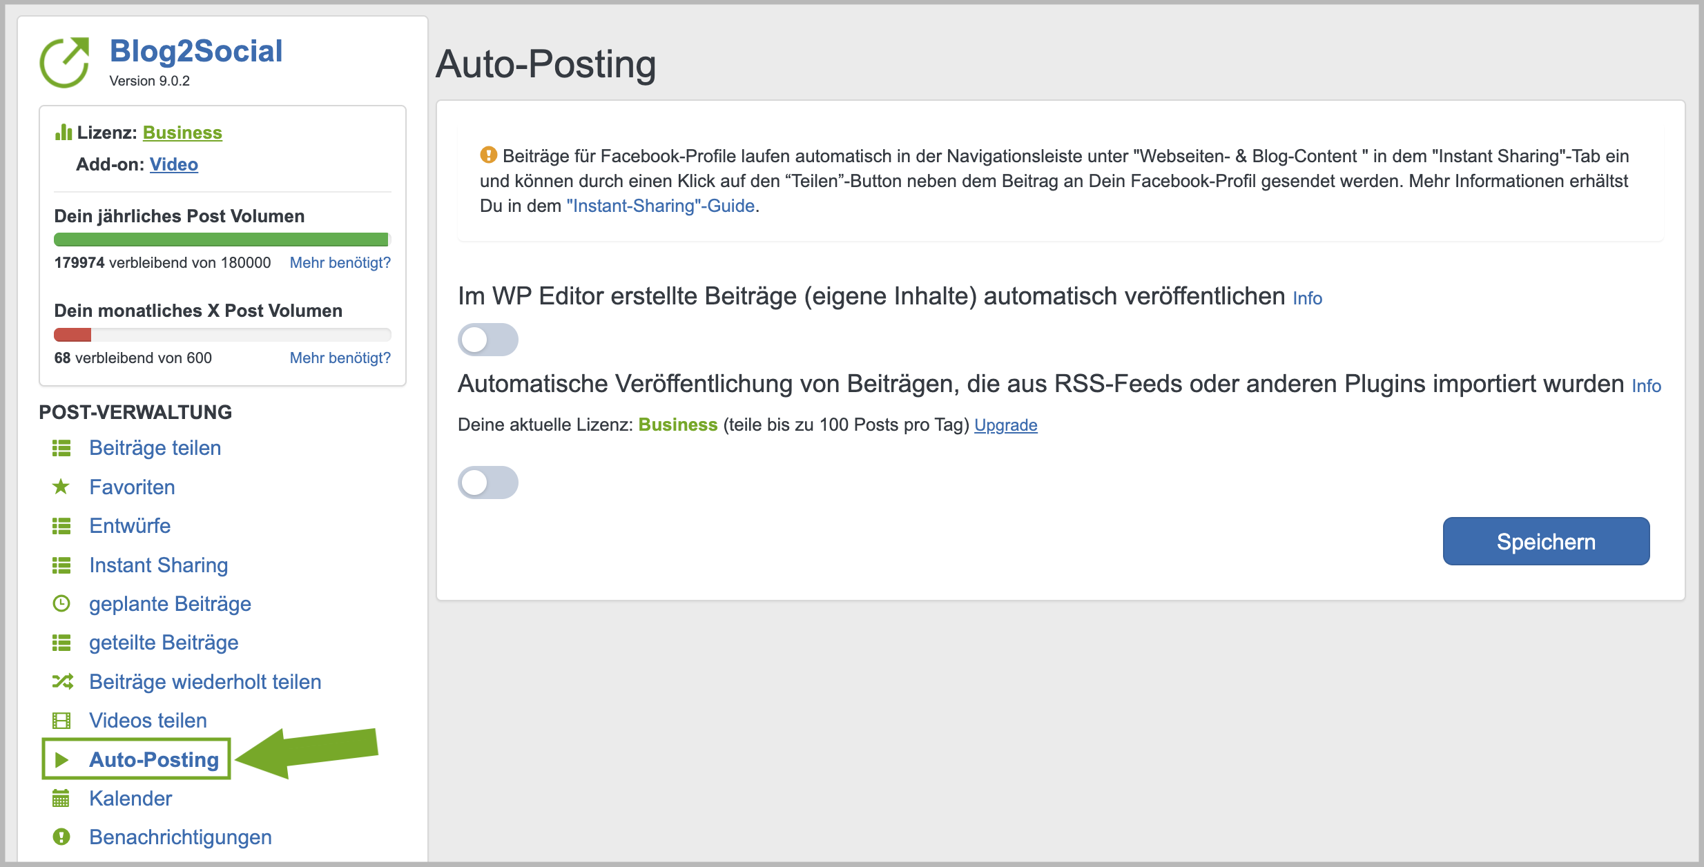The width and height of the screenshot is (1704, 867).
Task: Click the calendar icon beside Kalender
Action: pyautogui.click(x=61, y=799)
